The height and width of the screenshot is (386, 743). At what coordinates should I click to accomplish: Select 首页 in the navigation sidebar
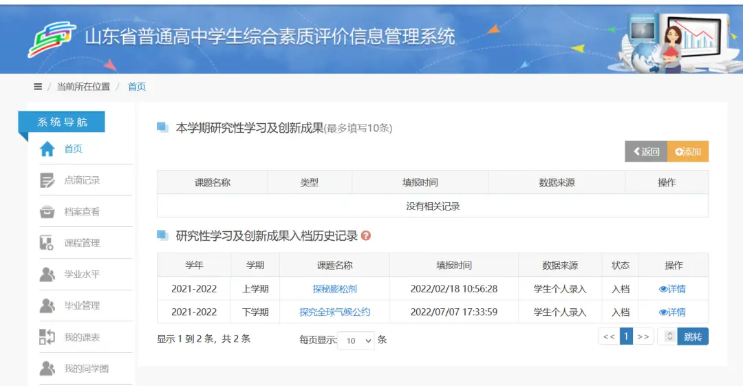[74, 149]
